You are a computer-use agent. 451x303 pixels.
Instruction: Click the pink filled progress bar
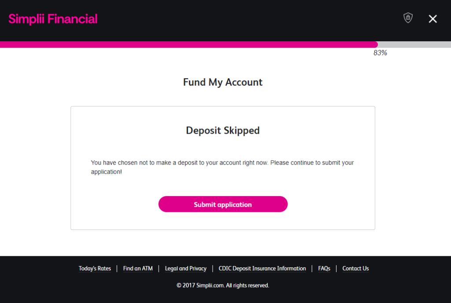click(x=189, y=44)
